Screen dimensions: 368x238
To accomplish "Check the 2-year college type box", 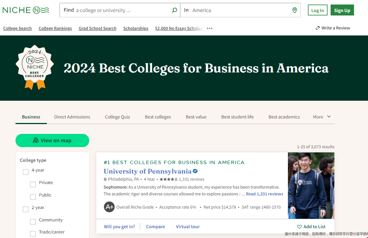I will point(26,209).
